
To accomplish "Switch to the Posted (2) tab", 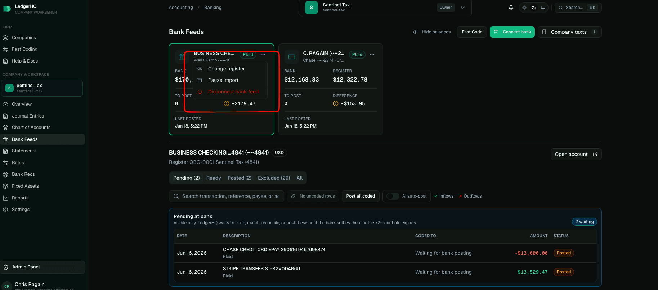I will (240, 178).
